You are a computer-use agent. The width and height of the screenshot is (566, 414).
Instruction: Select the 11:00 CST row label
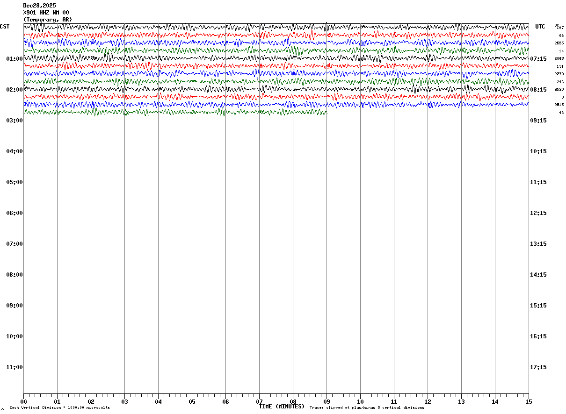coord(15,367)
